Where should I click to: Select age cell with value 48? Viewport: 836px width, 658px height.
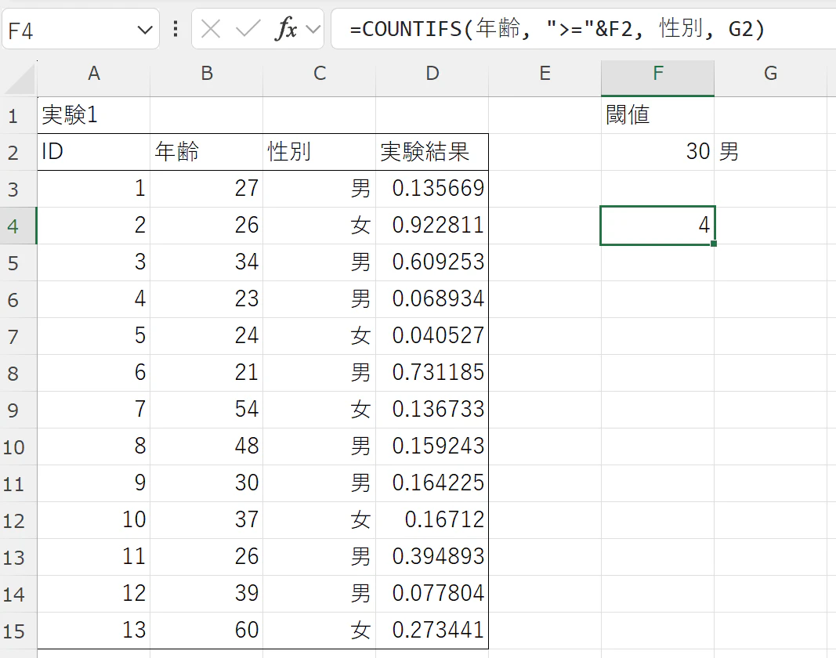[207, 446]
